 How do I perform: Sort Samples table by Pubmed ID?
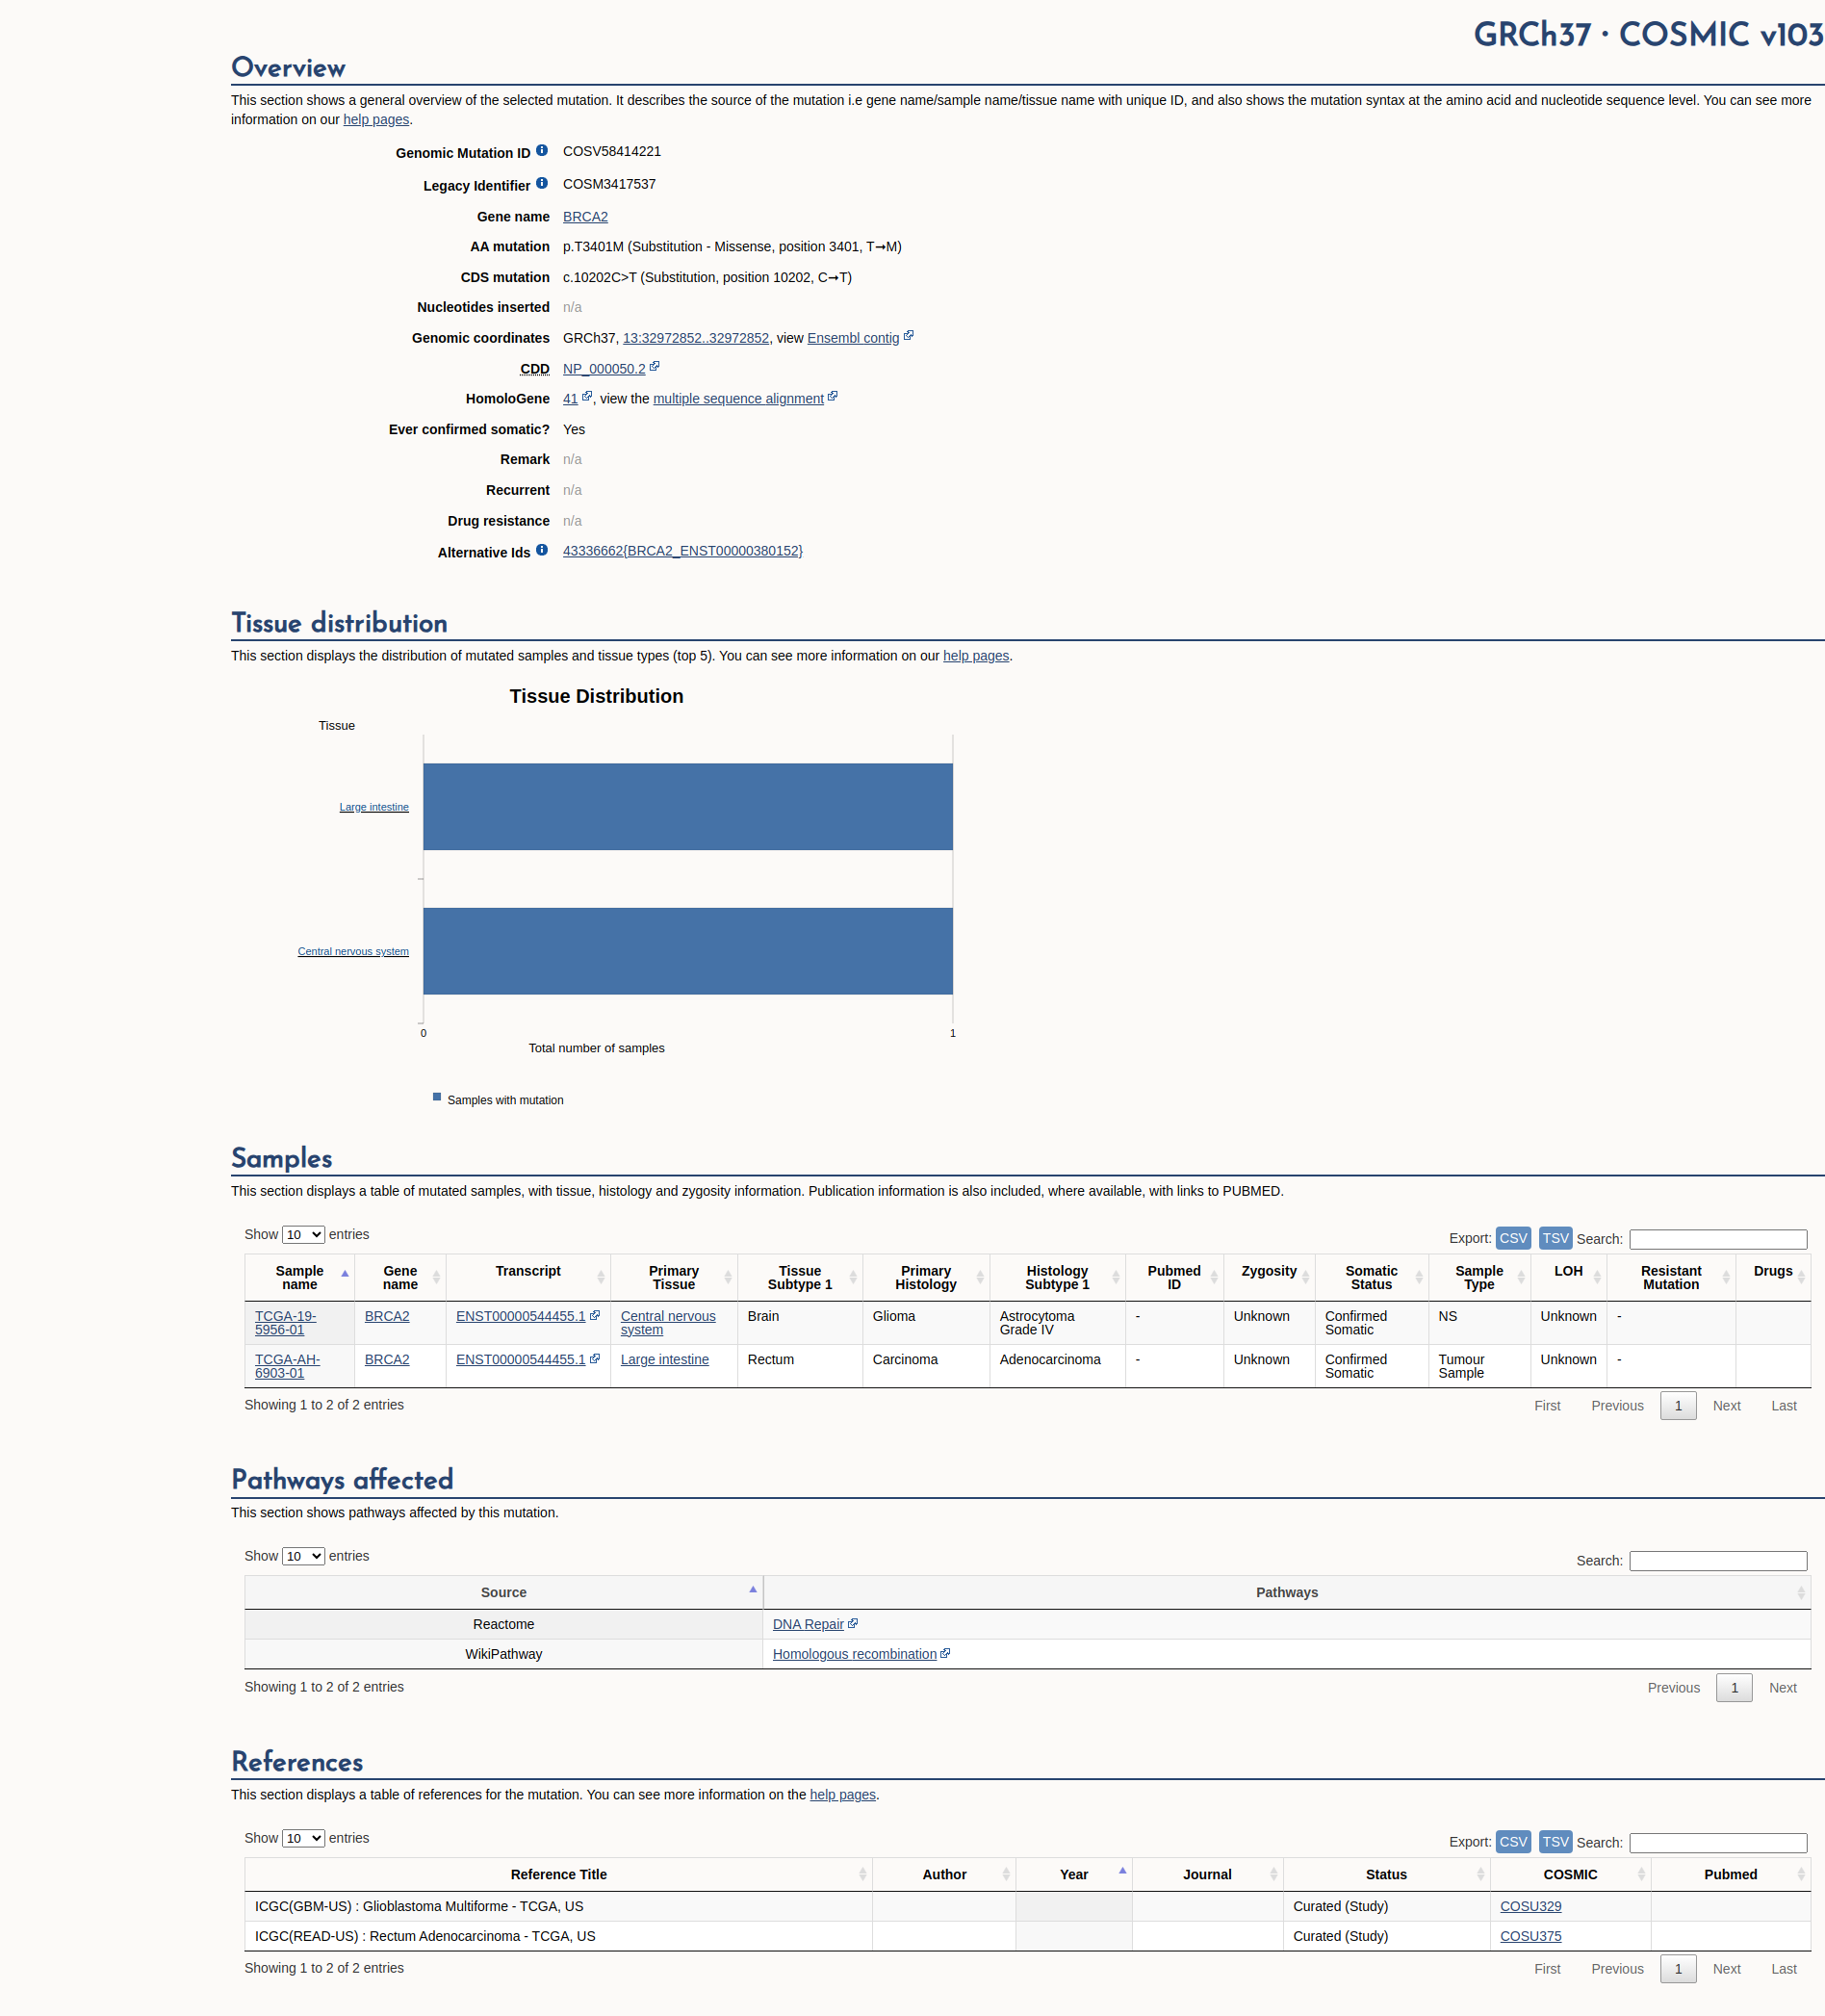[1174, 1278]
